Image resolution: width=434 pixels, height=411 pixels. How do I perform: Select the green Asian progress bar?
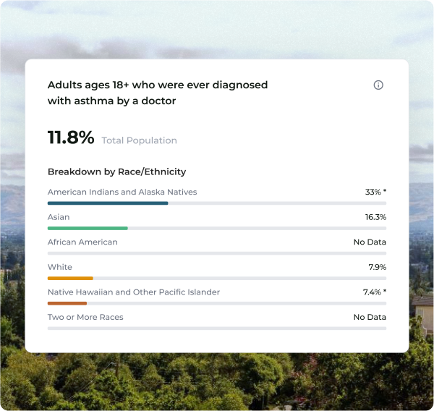[x=88, y=228]
